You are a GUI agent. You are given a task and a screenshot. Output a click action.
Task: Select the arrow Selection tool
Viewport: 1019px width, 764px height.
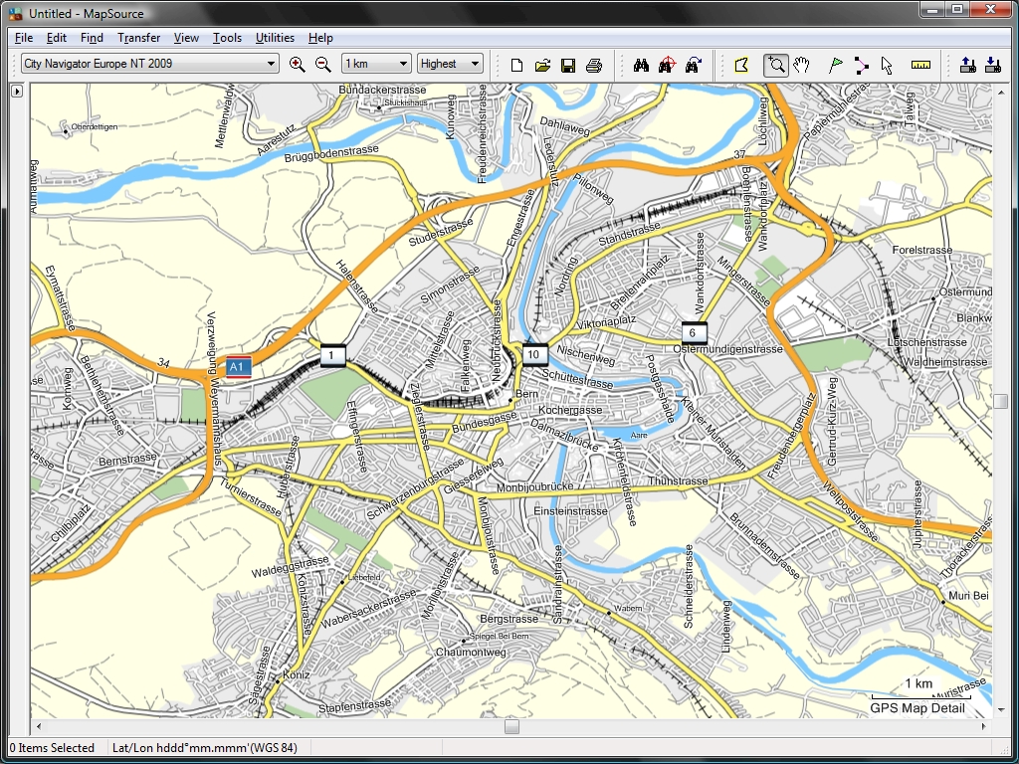[887, 65]
